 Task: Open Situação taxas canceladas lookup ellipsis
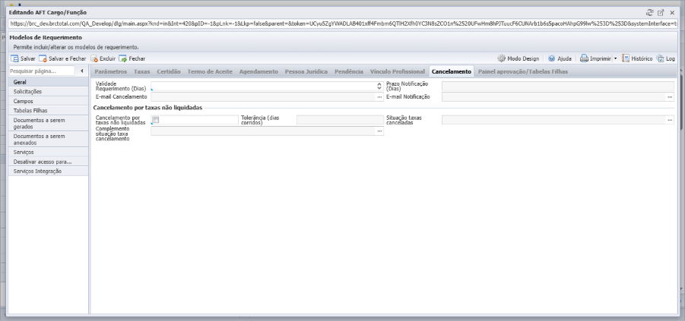point(670,120)
